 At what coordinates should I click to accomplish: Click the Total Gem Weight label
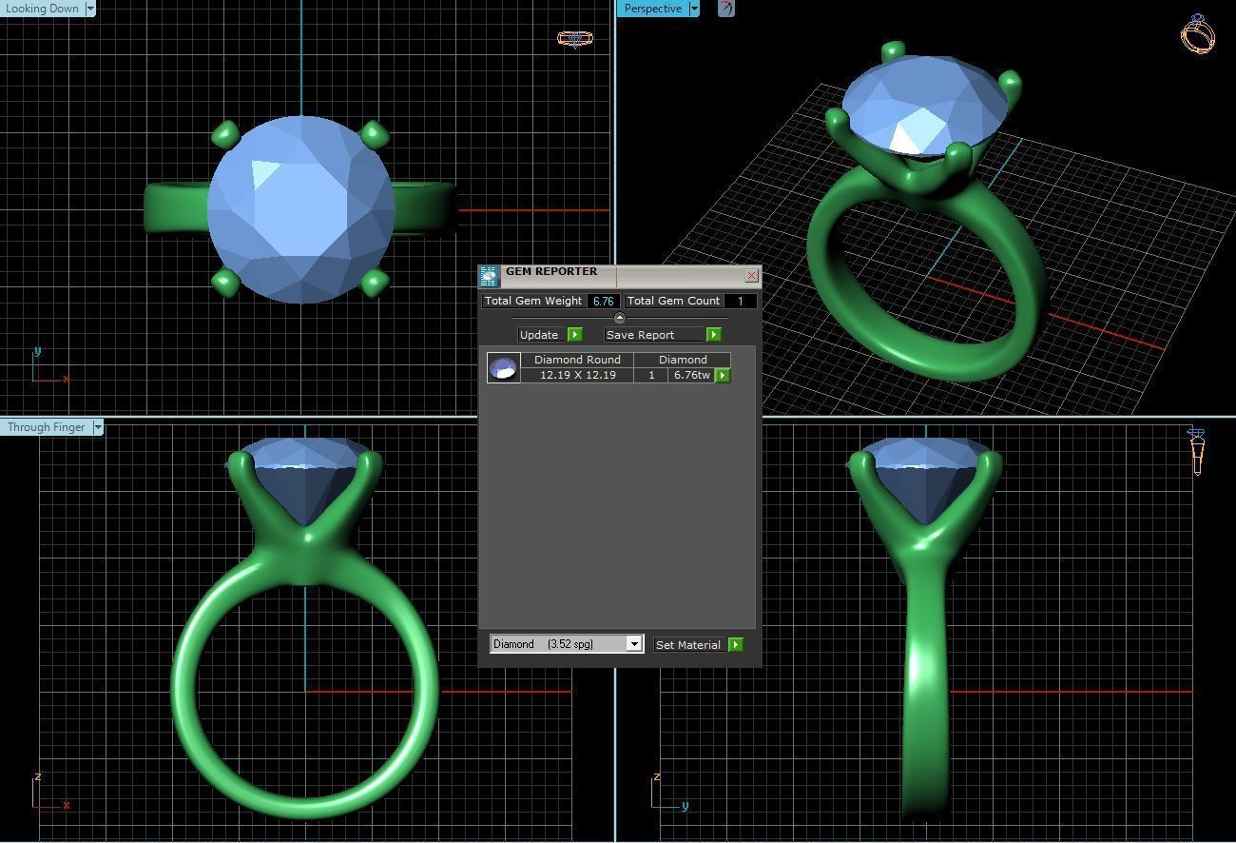tap(533, 301)
